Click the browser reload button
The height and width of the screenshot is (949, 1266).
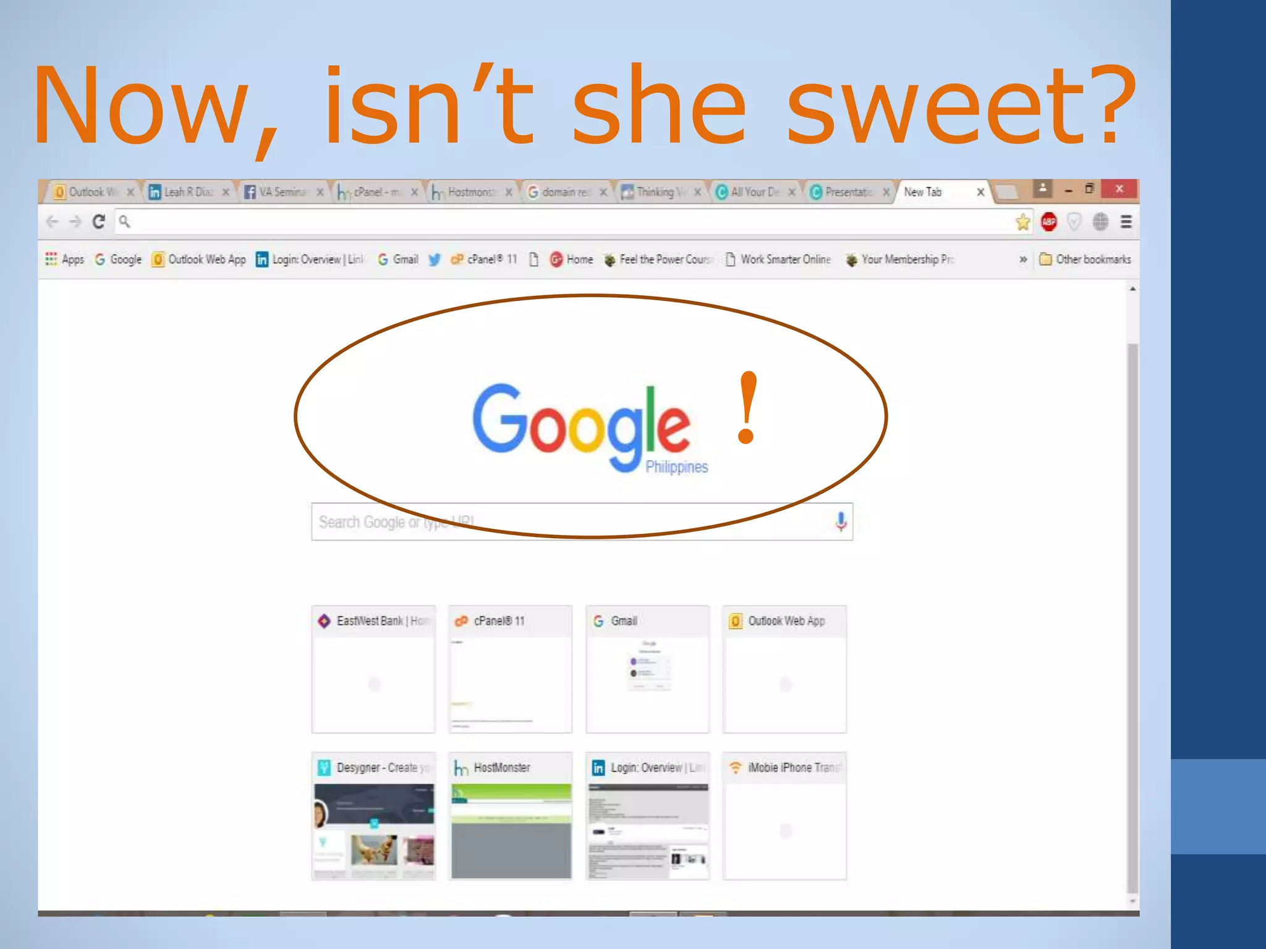(98, 221)
